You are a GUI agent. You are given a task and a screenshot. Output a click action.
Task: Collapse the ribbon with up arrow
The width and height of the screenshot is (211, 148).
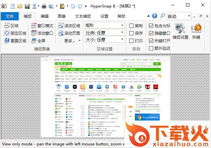tap(148, 16)
